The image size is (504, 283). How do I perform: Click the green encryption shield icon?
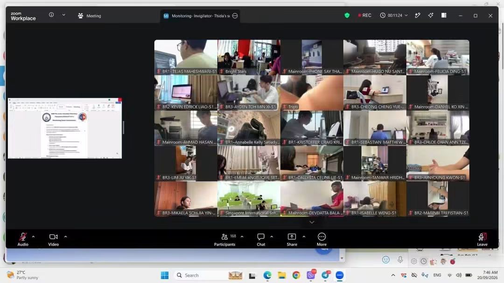(x=347, y=15)
